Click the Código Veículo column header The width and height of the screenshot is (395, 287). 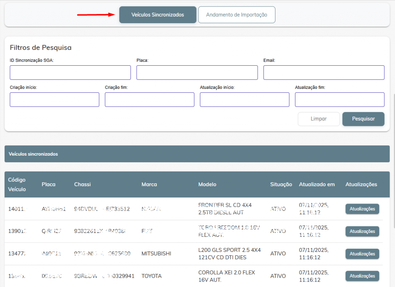[x=17, y=185]
